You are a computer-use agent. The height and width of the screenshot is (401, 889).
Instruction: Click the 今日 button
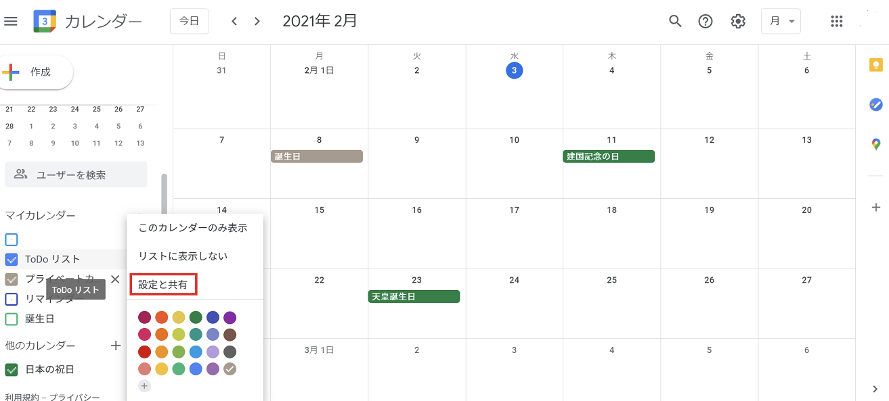(x=190, y=21)
